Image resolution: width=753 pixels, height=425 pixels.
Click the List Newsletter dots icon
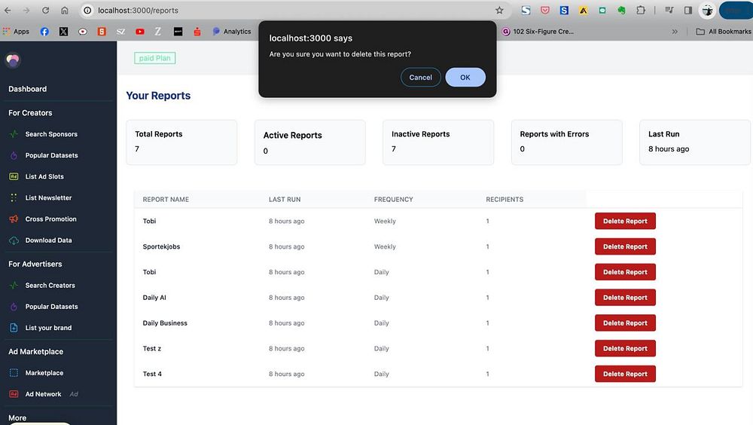(14, 197)
